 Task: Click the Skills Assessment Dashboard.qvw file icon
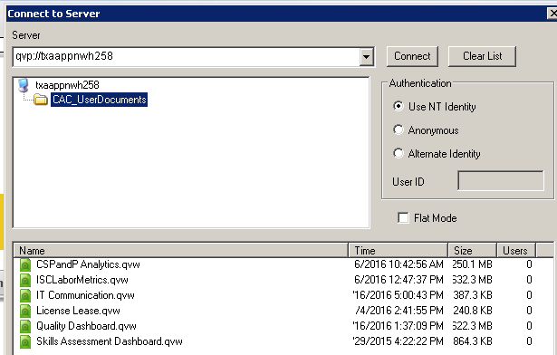(x=25, y=341)
